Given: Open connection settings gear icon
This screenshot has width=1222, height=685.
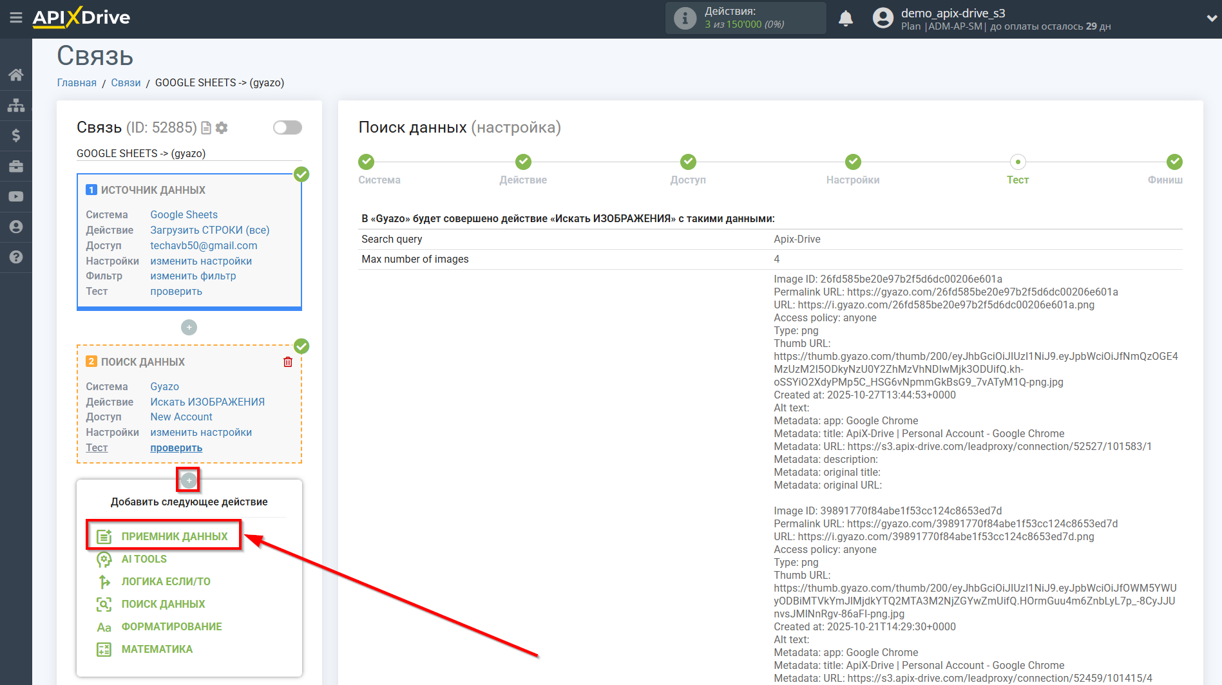Looking at the screenshot, I should [222, 127].
